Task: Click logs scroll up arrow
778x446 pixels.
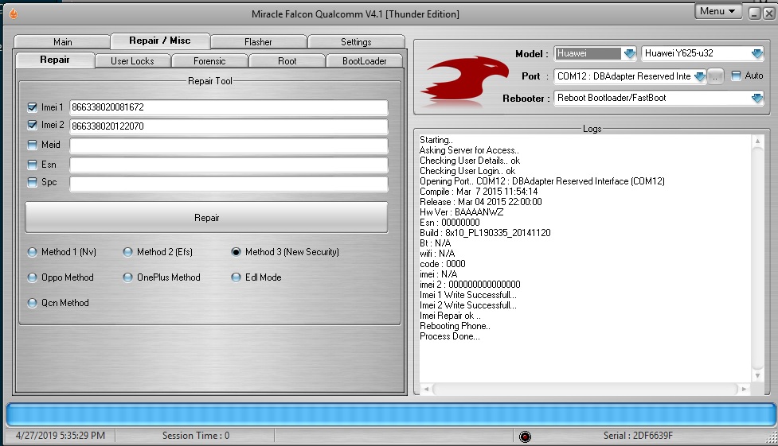Action: click(757, 142)
